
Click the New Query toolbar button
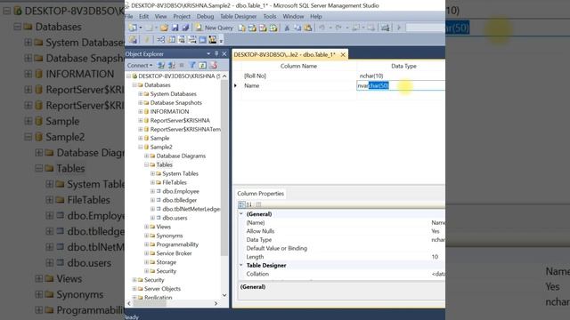[215, 28]
